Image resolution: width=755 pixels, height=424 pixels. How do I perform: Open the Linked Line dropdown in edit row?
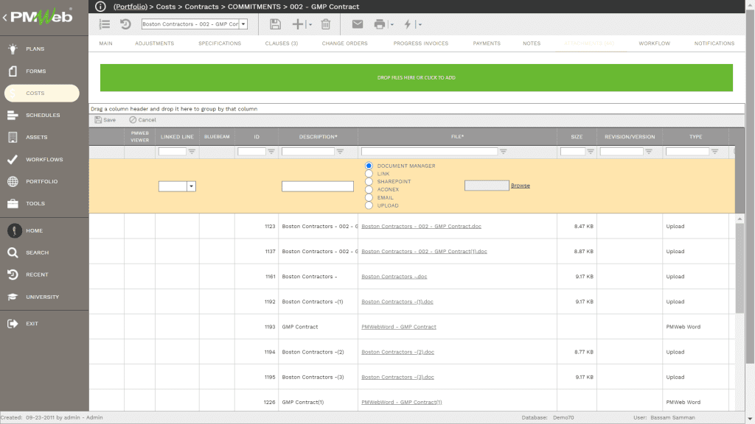pyautogui.click(x=191, y=186)
